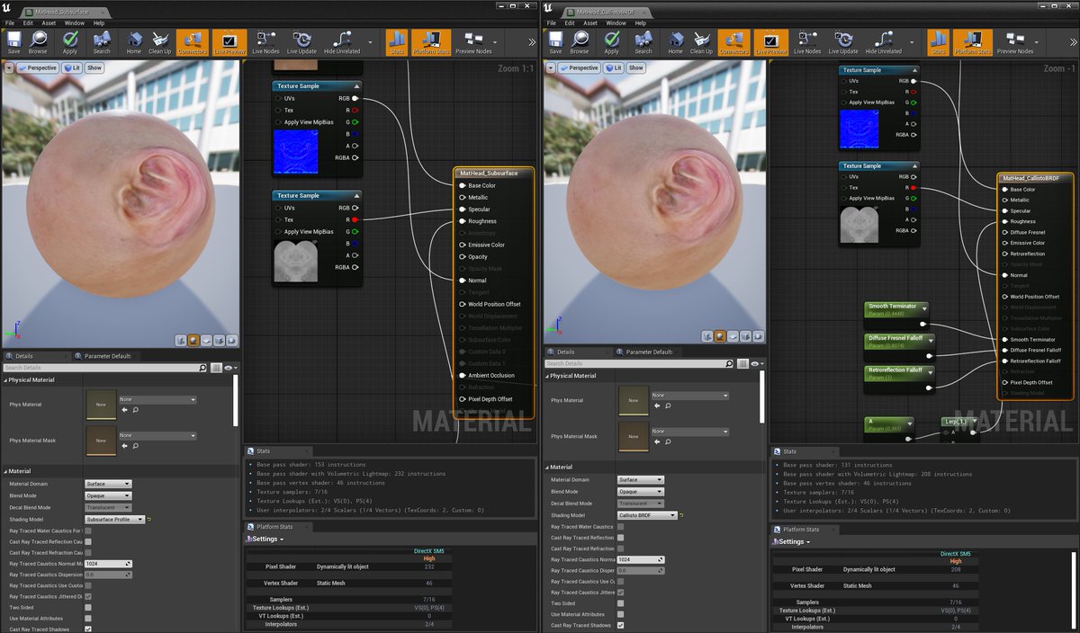Click Apply in the left window toolbar
Image resolution: width=1080 pixels, height=633 pixels.
point(70,42)
